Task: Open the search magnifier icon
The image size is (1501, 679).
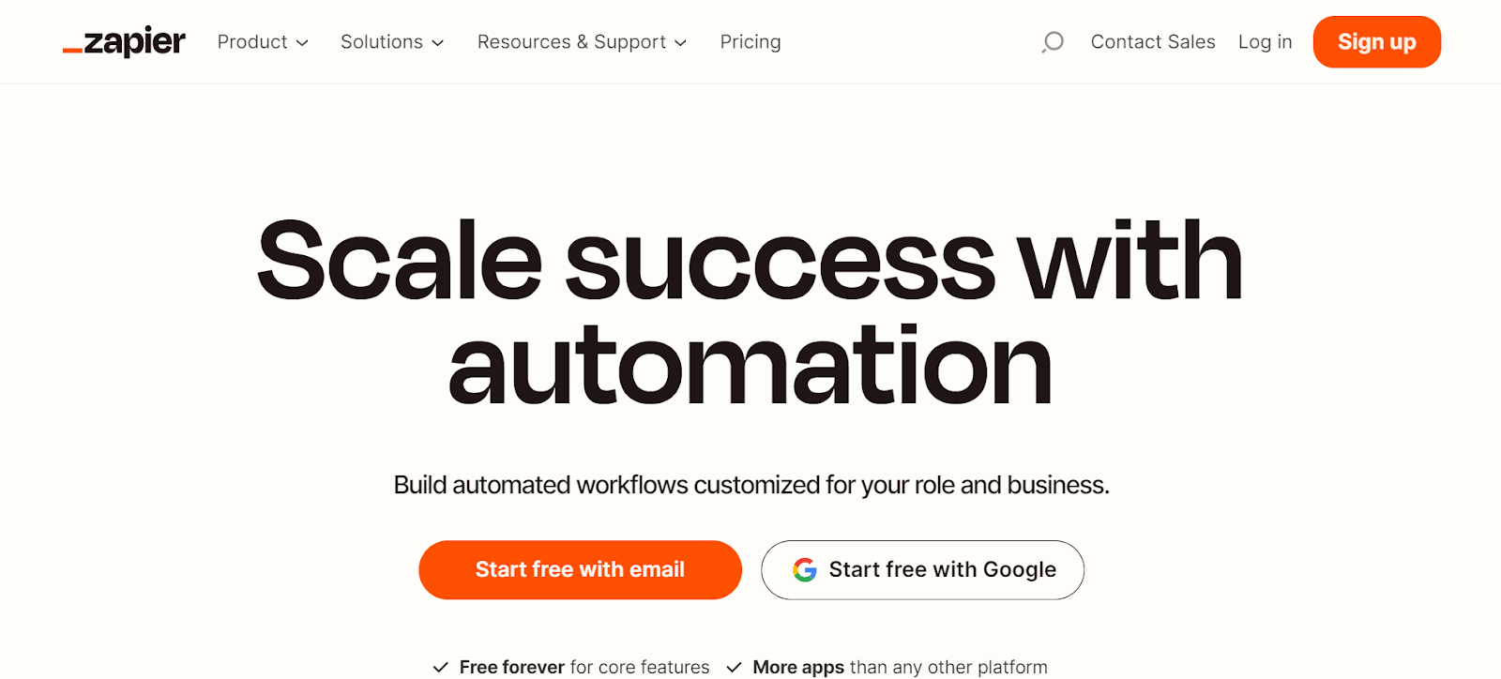Action: (x=1051, y=42)
